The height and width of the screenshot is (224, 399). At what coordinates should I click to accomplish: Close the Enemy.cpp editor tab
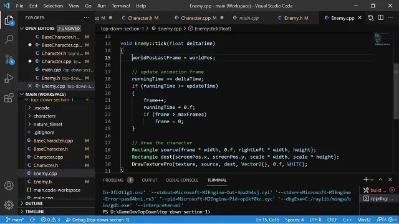click(x=360, y=18)
